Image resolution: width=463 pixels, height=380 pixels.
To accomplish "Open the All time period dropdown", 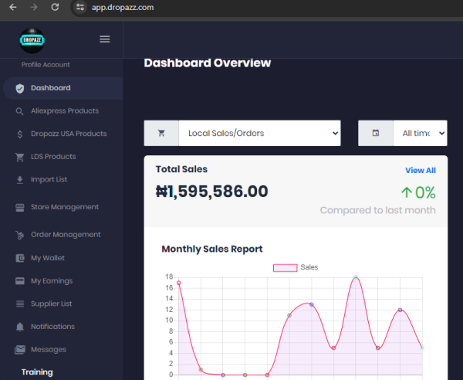I will tap(420, 133).
